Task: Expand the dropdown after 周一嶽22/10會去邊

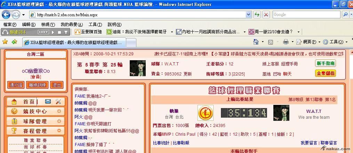Action: 298,32
